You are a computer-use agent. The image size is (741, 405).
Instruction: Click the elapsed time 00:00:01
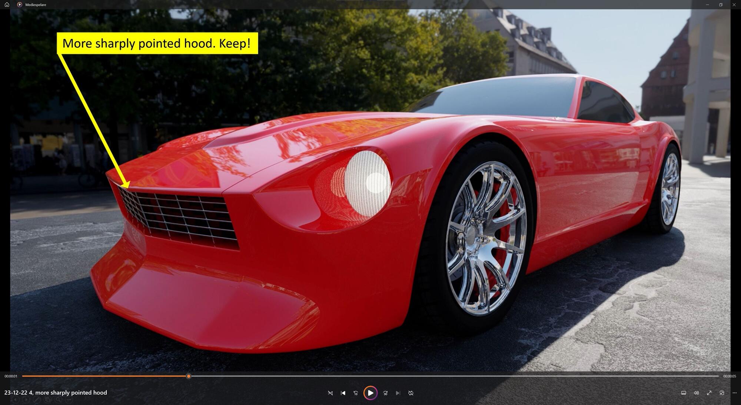(11, 376)
